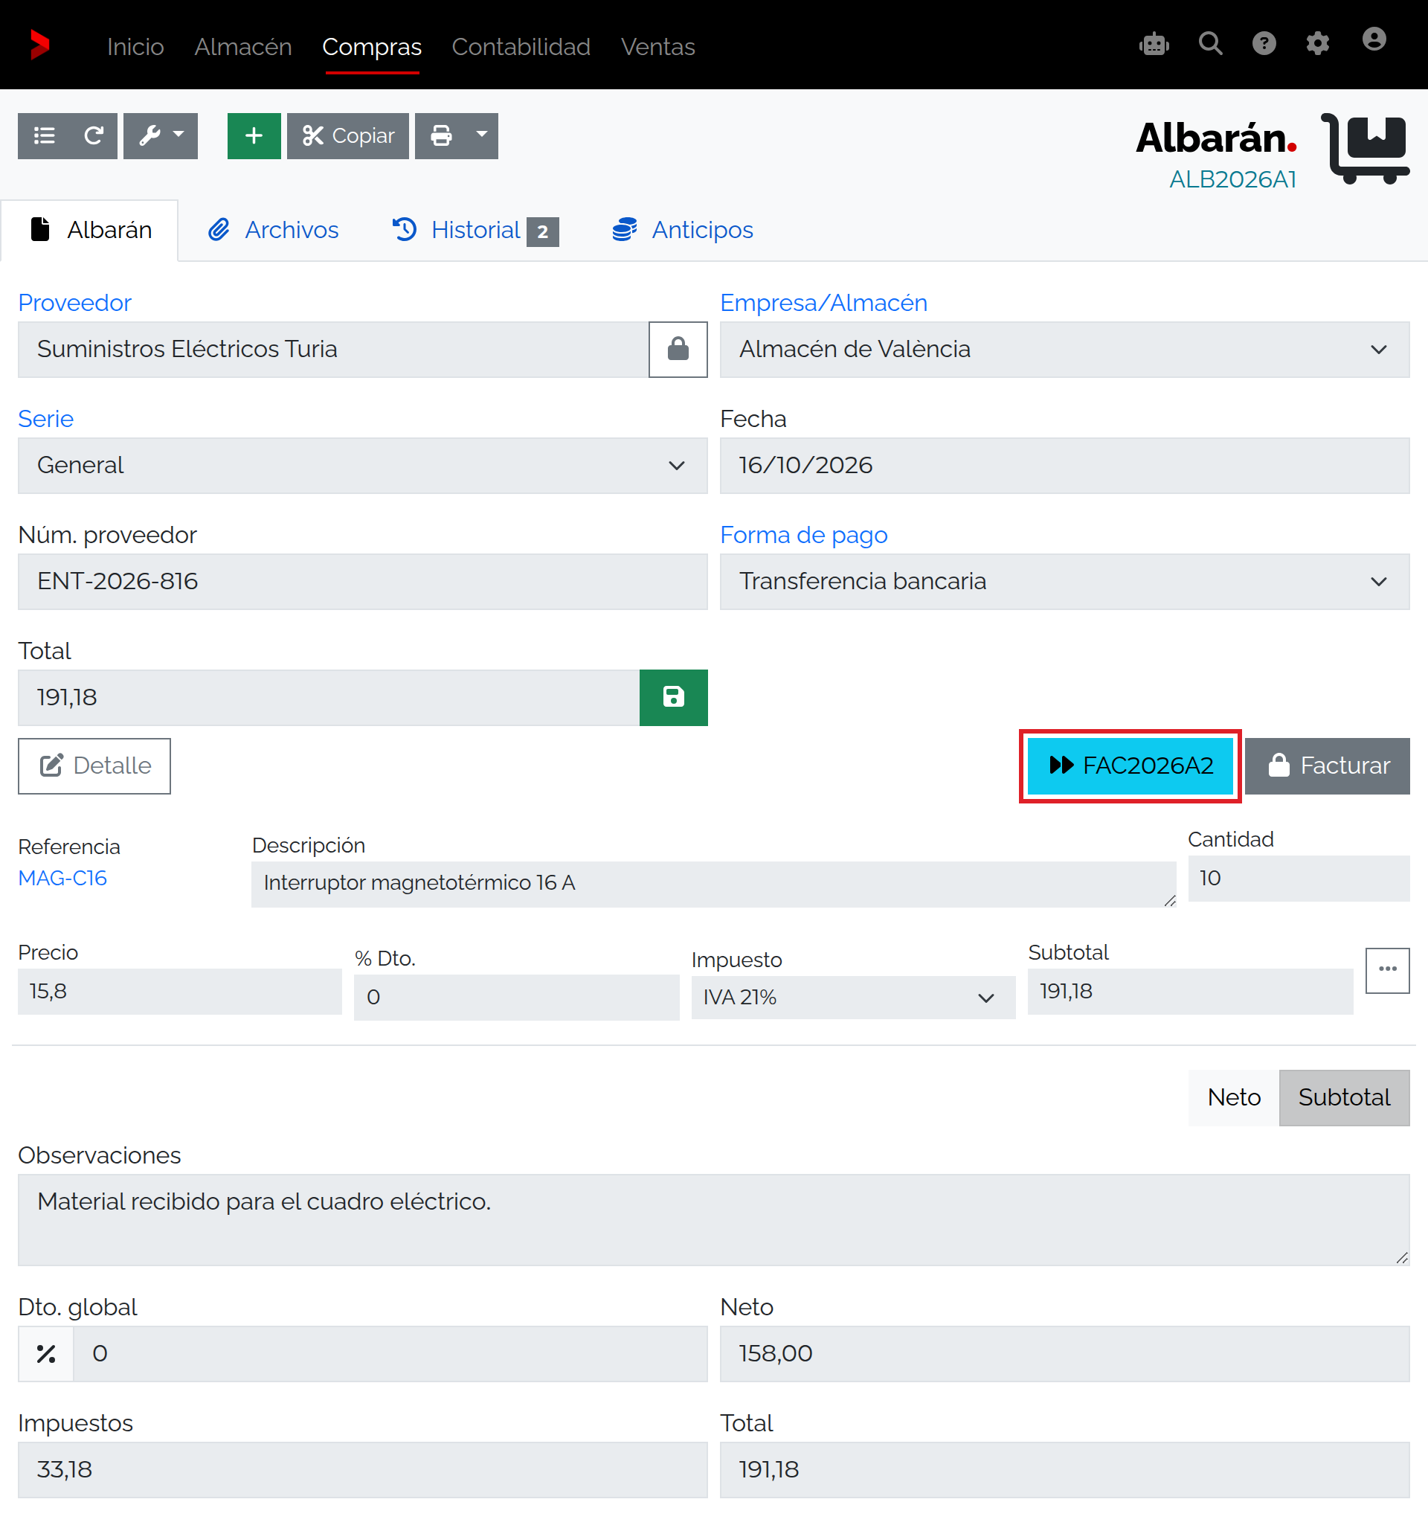The width and height of the screenshot is (1428, 1534).
Task: Expand the Forma de pago dropdown
Action: (x=1064, y=581)
